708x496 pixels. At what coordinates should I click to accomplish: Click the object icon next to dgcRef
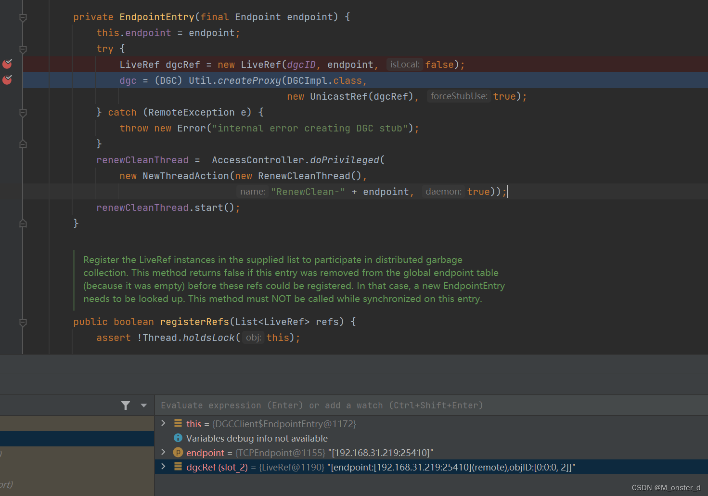pos(178,467)
